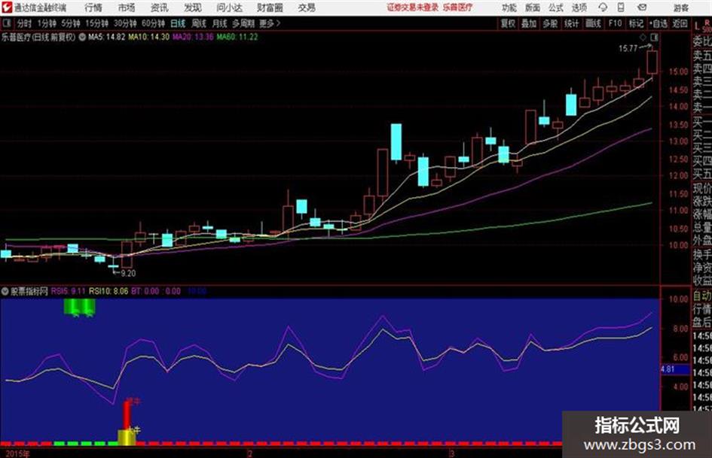Click the red signal bar in the sub-chart

point(127,415)
